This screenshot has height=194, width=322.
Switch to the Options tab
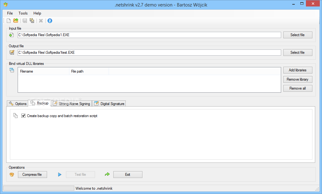(x=18, y=104)
